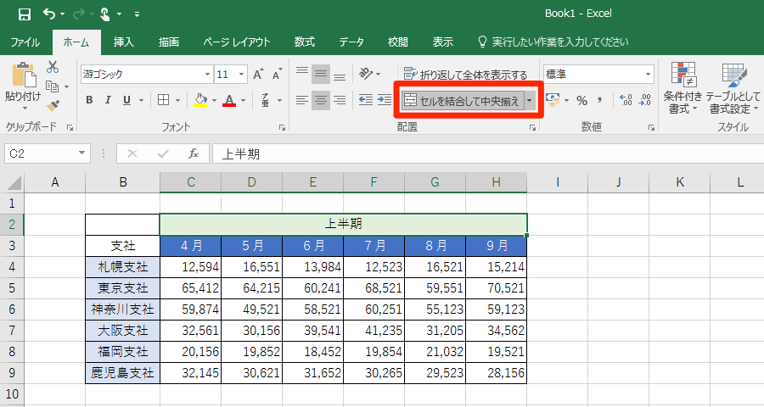Switch to the 校閲 tab
Viewport: 764px width, 407px height.
coord(397,42)
